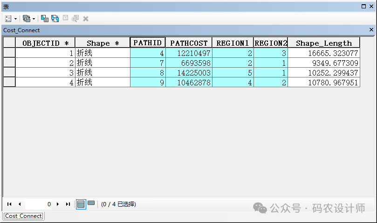Image resolution: width=377 pixels, height=223 pixels.
Task: Toggle Show selected records view
Action: pyautogui.click(x=91, y=203)
